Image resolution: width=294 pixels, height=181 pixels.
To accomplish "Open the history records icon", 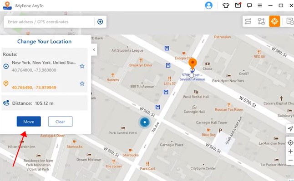I will coord(290,21).
